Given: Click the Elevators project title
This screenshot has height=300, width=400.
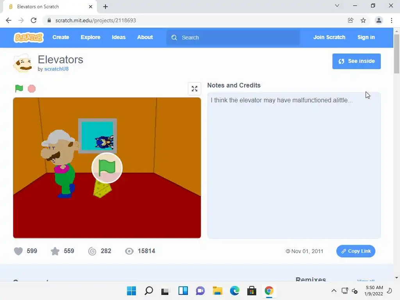Looking at the screenshot, I should coord(61,60).
